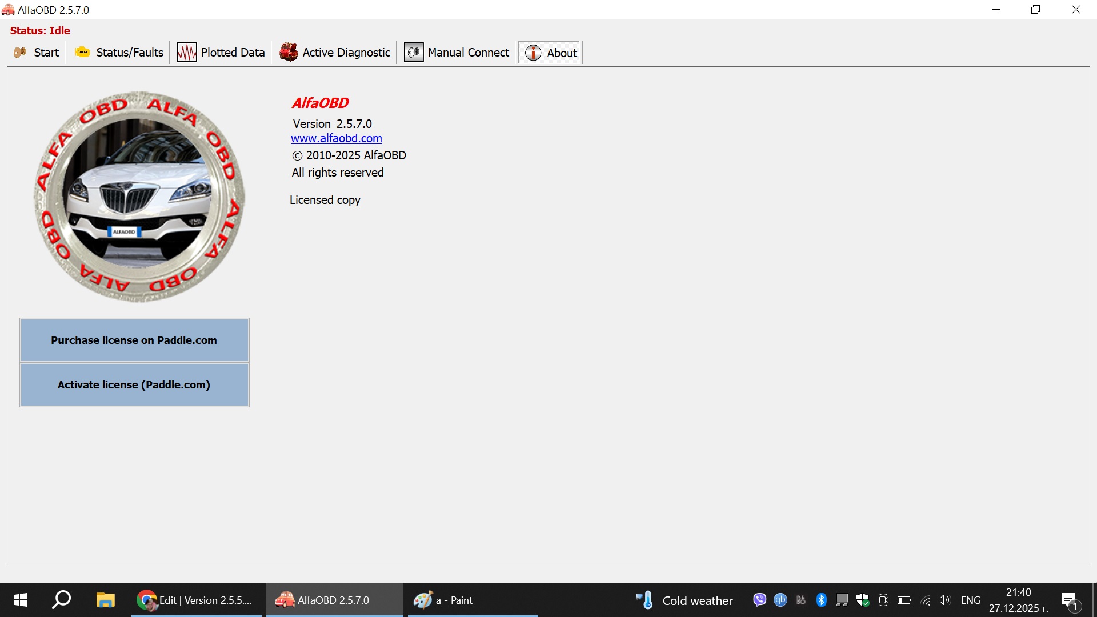
Task: Select the Start toolbar icon in AlfaOBD
Action: 19,52
